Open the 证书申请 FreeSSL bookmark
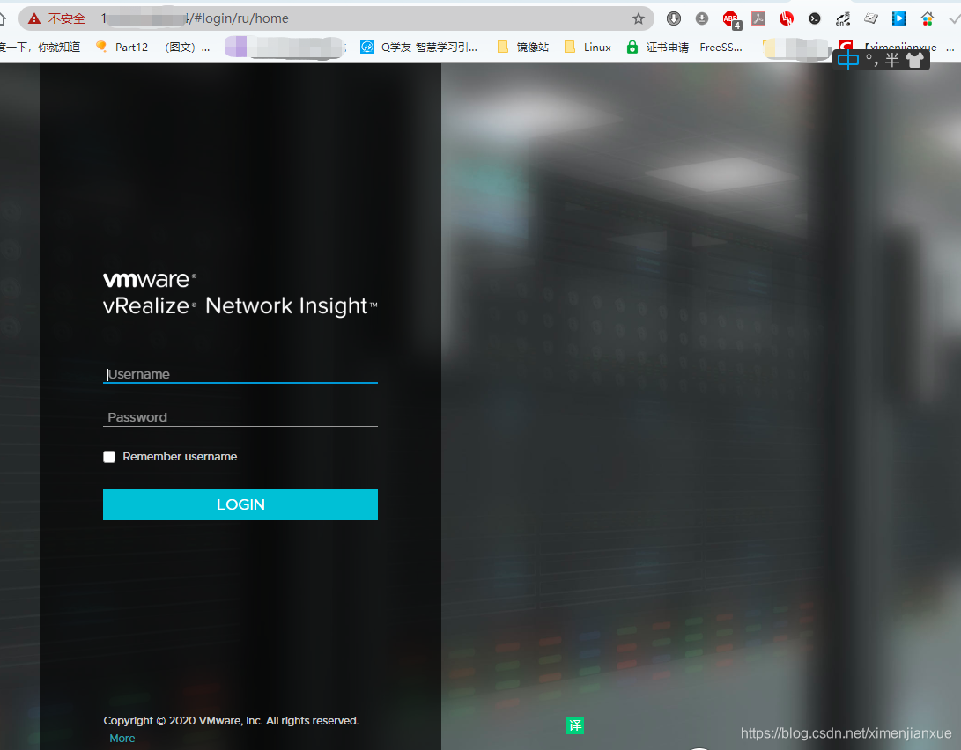961x750 pixels. (x=687, y=47)
